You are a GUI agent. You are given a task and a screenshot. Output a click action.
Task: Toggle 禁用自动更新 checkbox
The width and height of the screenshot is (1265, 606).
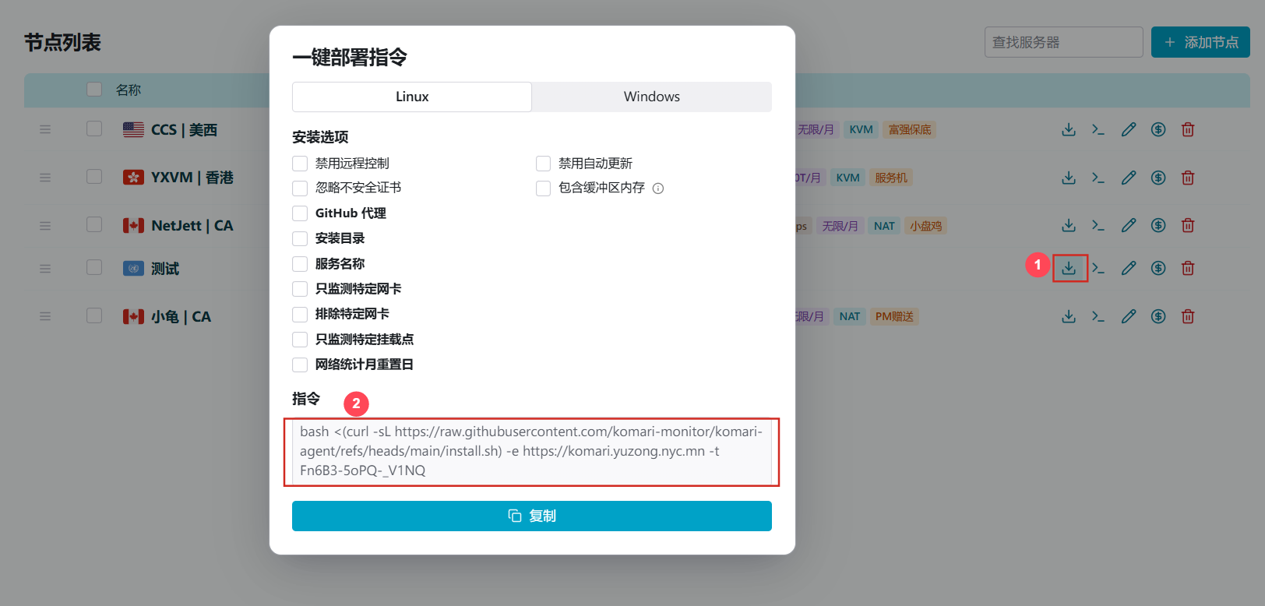pyautogui.click(x=544, y=164)
